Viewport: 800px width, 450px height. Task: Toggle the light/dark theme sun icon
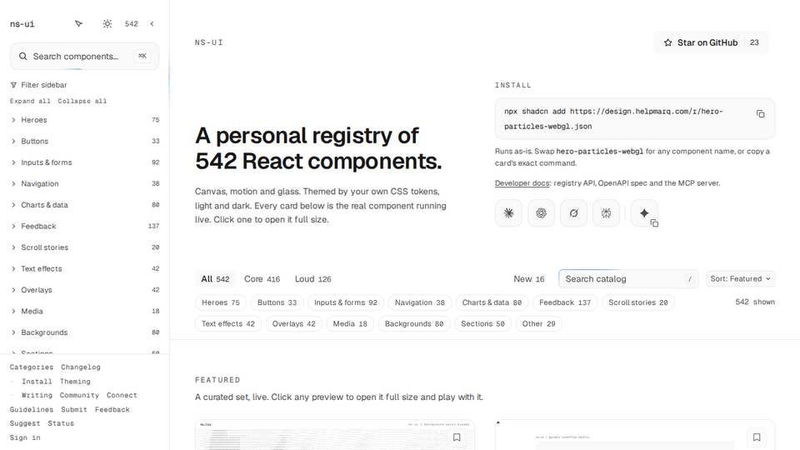pos(107,23)
